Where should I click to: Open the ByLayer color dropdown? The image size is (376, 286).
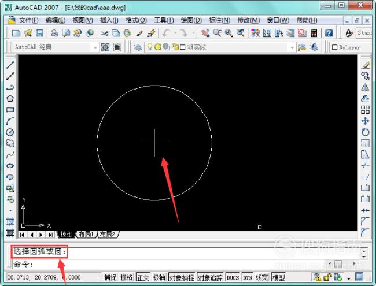tap(352, 47)
